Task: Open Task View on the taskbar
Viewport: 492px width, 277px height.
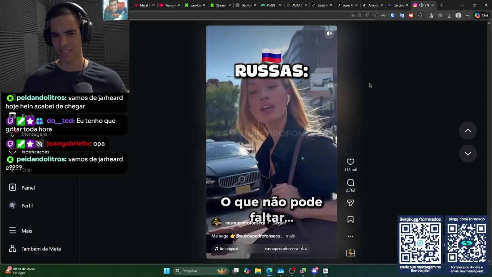Action: [236, 271]
